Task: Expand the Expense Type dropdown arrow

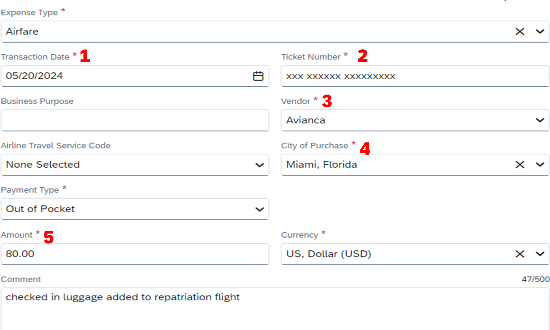Action: (x=540, y=31)
